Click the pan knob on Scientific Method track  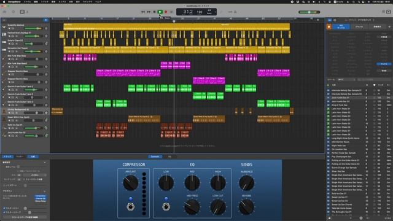46,28
